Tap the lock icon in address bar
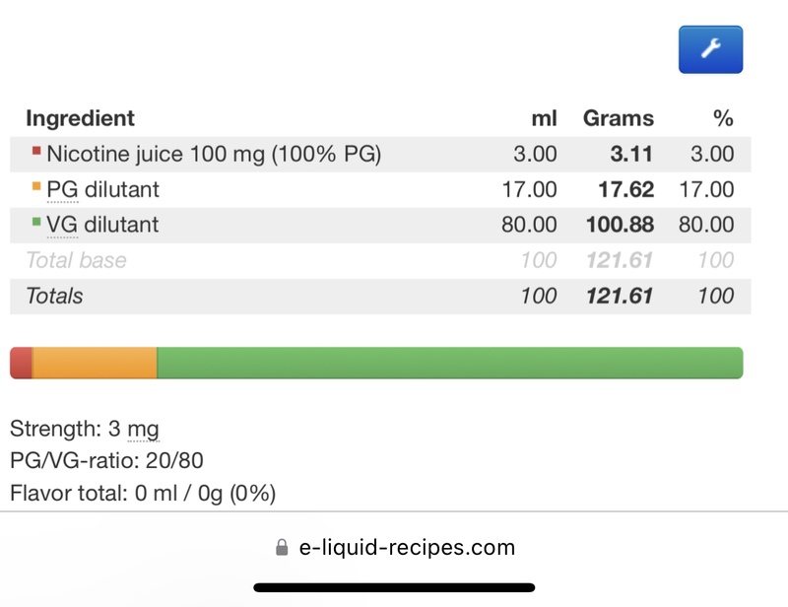Screen dimensions: 788x607 tap(282, 547)
